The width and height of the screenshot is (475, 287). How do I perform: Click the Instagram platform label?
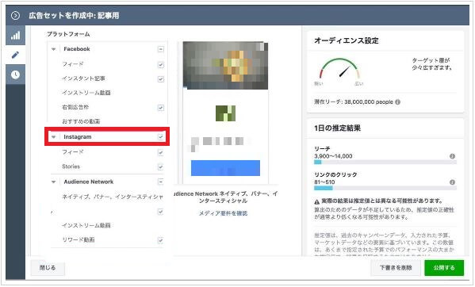(x=78, y=137)
